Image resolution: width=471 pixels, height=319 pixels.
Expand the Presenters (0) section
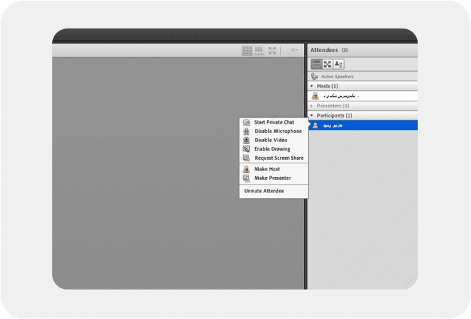pyautogui.click(x=312, y=106)
